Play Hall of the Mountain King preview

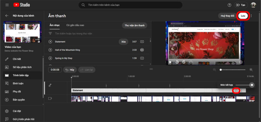click(50, 50)
